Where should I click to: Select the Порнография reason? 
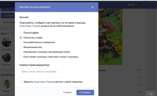coord(21,33)
